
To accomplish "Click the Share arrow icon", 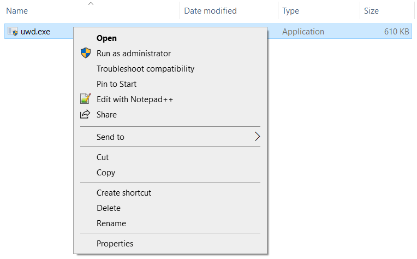I will [x=85, y=114].
